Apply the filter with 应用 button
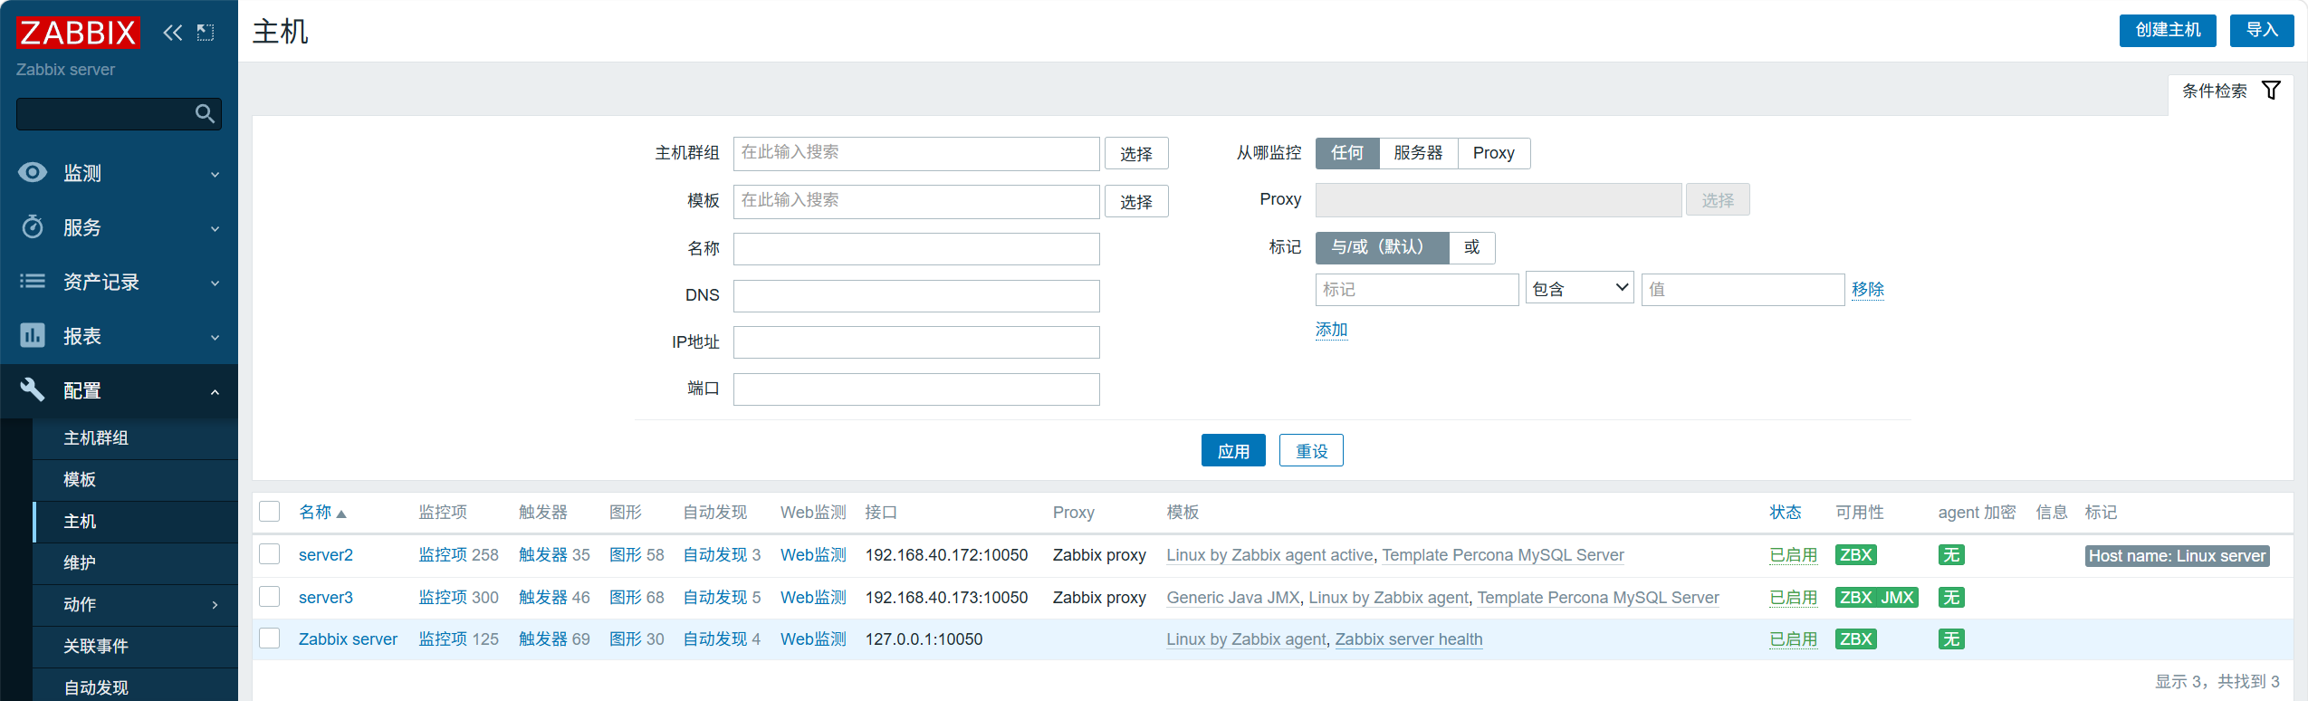Image resolution: width=2308 pixels, height=701 pixels. (x=1233, y=451)
